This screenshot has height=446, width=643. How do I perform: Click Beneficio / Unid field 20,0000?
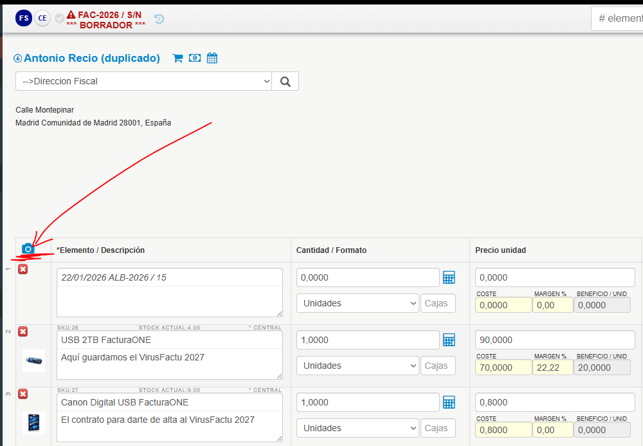(602, 367)
